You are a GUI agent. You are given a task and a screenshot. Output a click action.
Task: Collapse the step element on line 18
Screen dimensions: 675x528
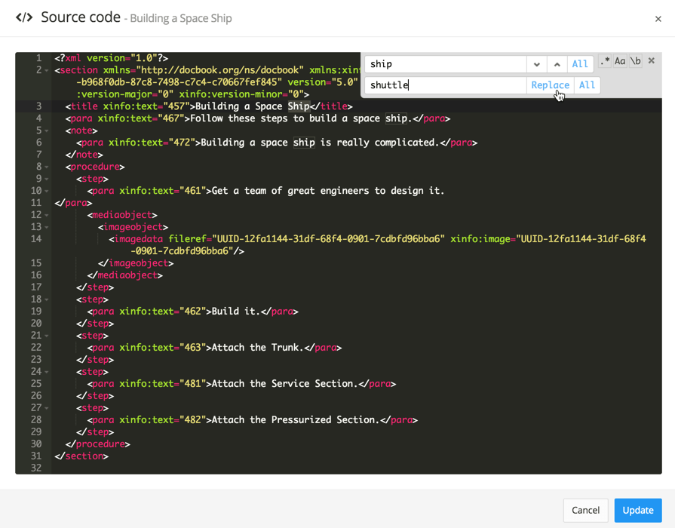coord(47,300)
